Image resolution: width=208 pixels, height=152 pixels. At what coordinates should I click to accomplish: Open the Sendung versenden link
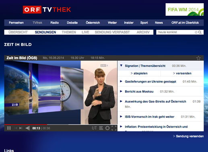[x=188, y=136]
